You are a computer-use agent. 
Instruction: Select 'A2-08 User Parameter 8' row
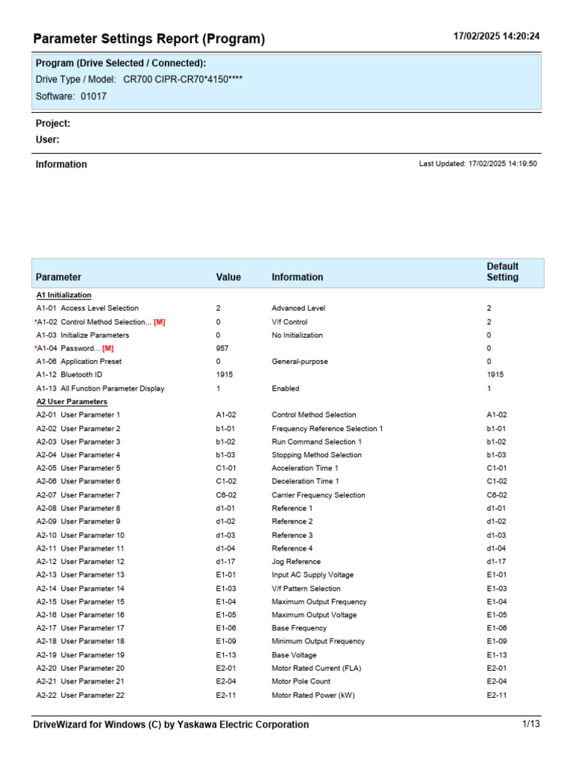[x=287, y=508]
